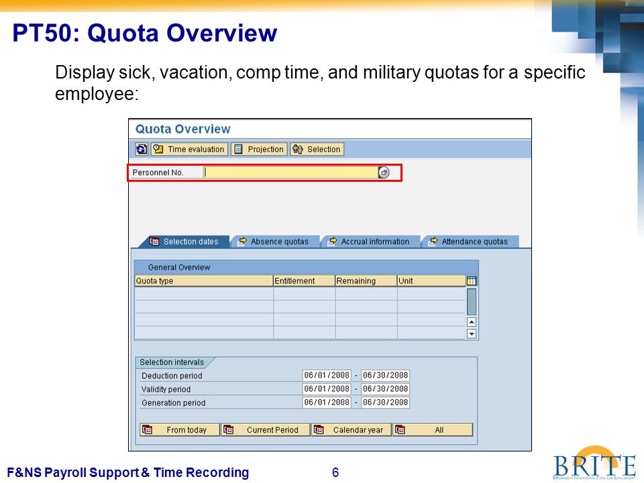Click the Quota type column header
Viewport: 644px width, 483px height.
[204, 281]
